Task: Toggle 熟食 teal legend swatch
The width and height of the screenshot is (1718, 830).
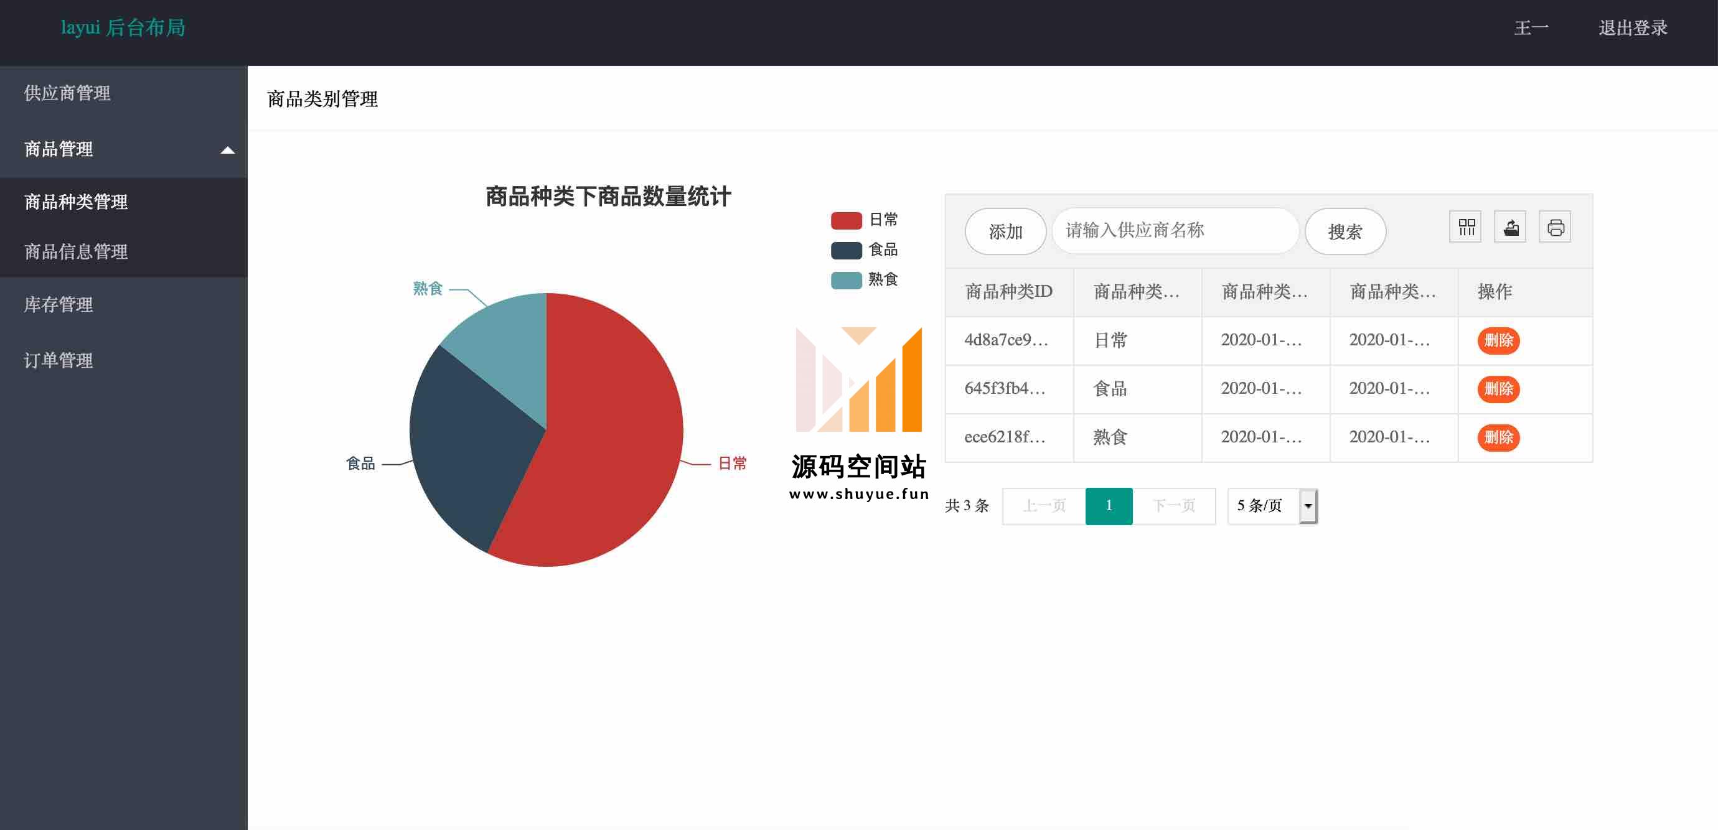Action: [847, 280]
